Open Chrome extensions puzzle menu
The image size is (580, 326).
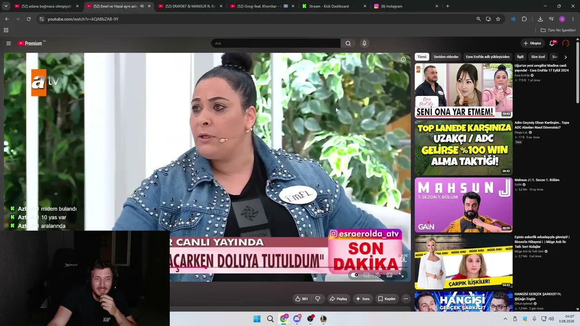[524, 19]
